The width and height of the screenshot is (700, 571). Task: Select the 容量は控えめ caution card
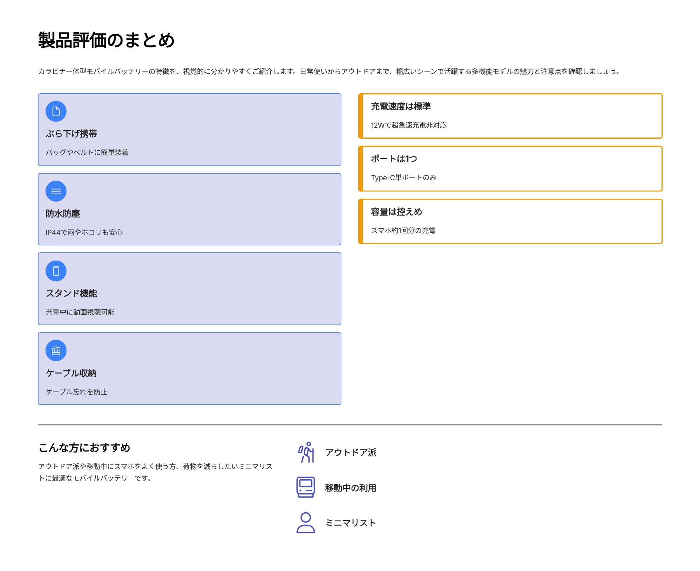coord(510,221)
